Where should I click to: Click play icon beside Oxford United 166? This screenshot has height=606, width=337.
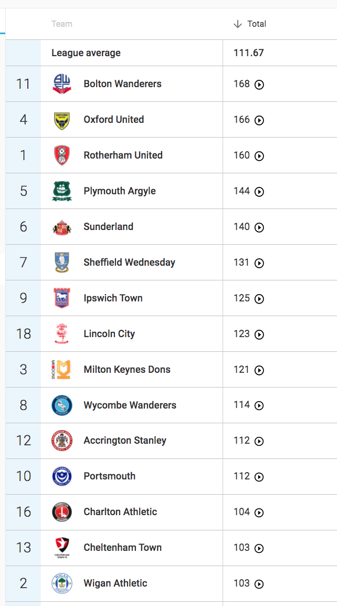click(x=259, y=120)
